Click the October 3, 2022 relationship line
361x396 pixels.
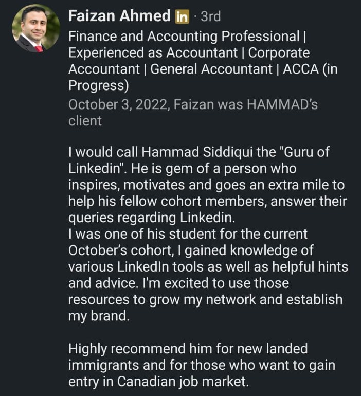point(193,104)
